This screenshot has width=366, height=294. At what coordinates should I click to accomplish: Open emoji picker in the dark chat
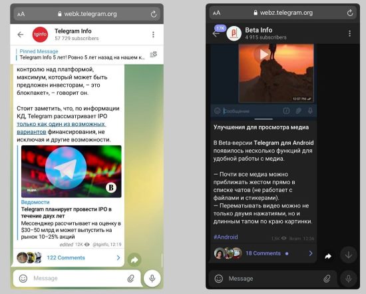[x=219, y=279]
